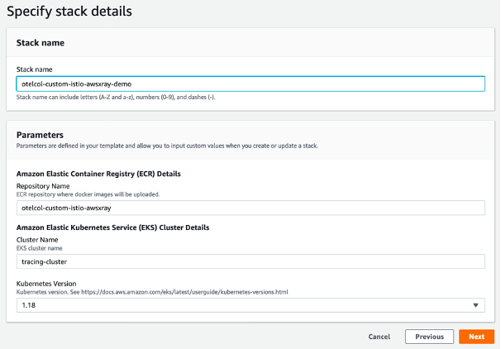This screenshot has width=501, height=349.
Task: Click into the Repository Name field
Action: (250, 208)
